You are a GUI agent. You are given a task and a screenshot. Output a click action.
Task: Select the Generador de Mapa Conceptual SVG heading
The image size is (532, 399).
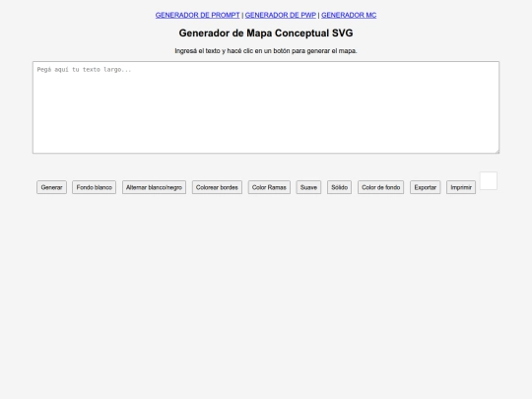tap(266, 33)
